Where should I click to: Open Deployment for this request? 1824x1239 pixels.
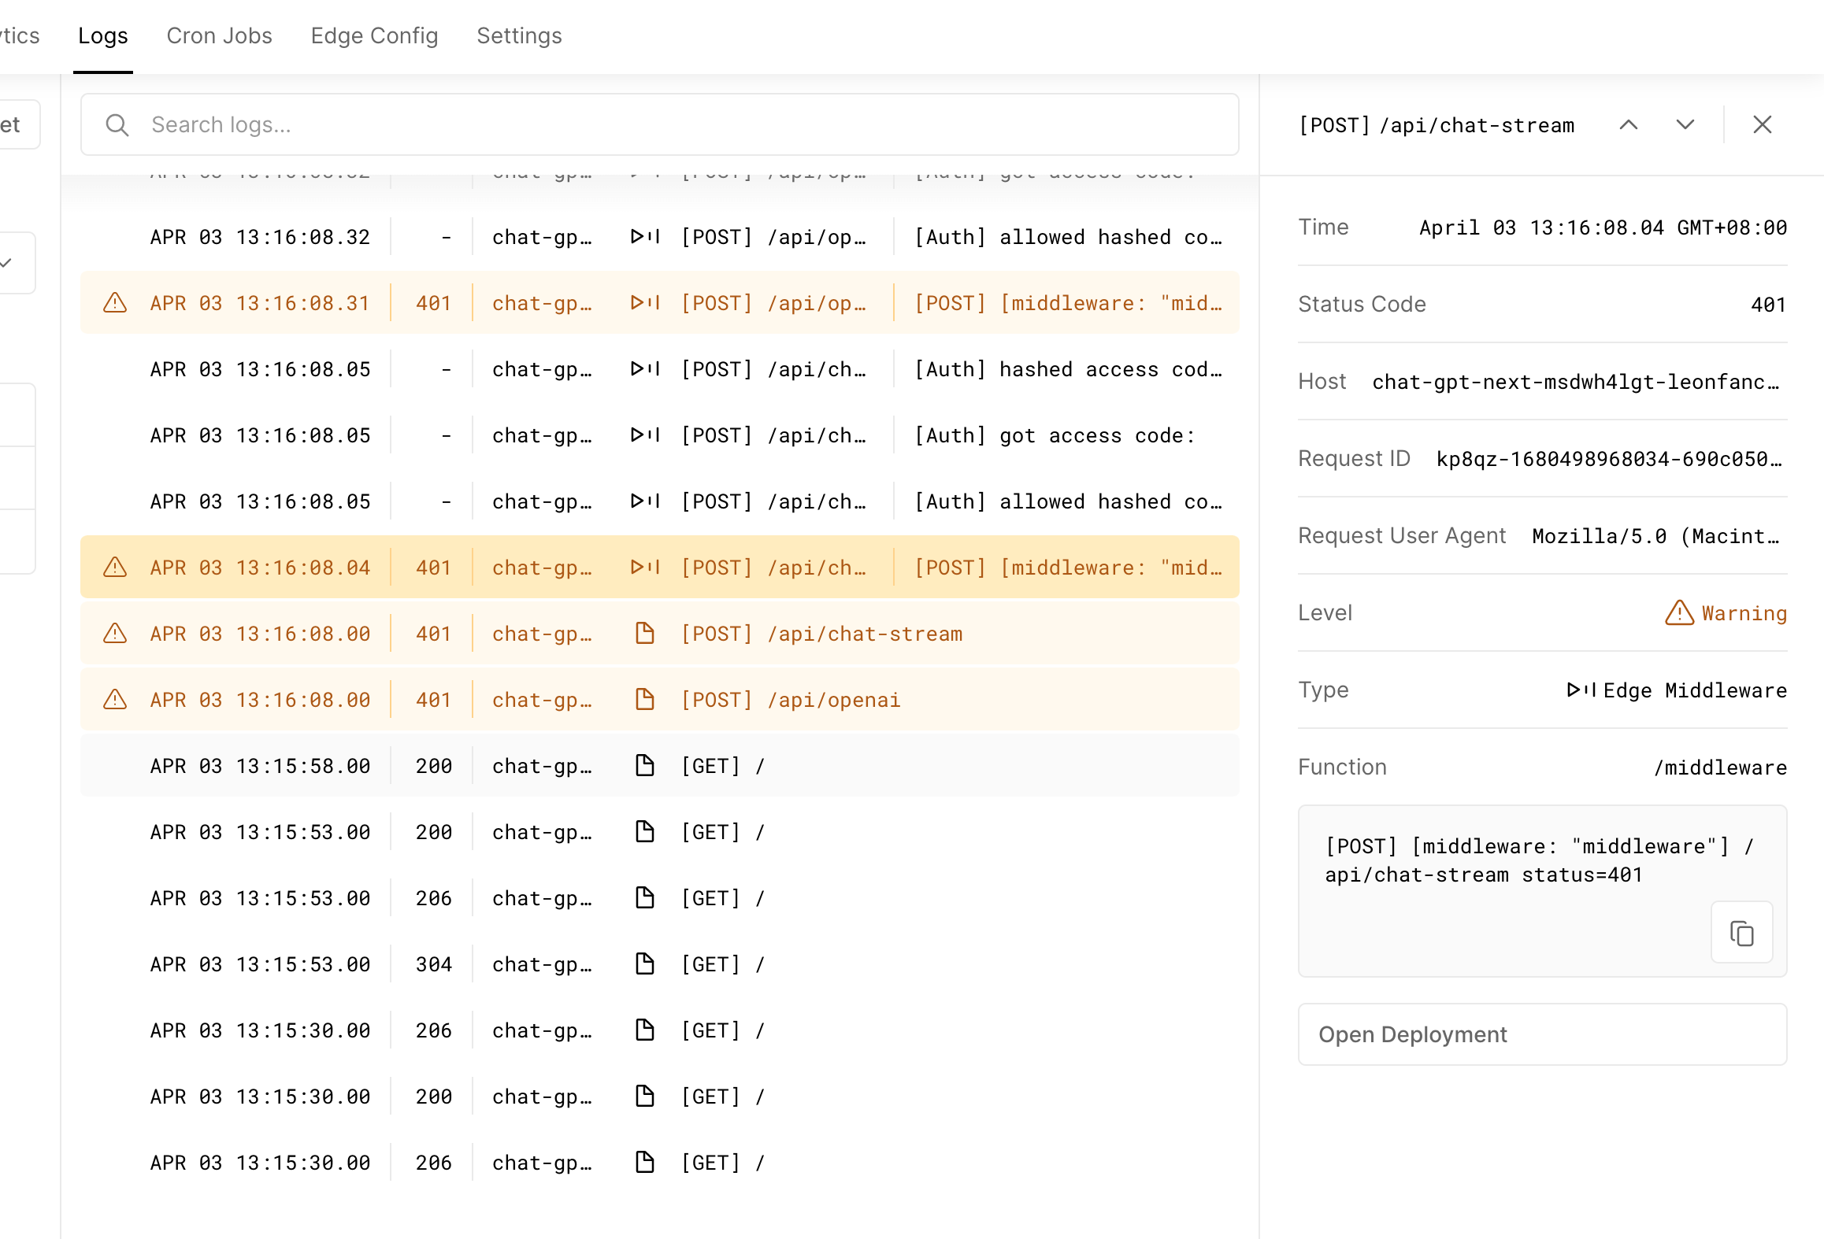1542,1034
